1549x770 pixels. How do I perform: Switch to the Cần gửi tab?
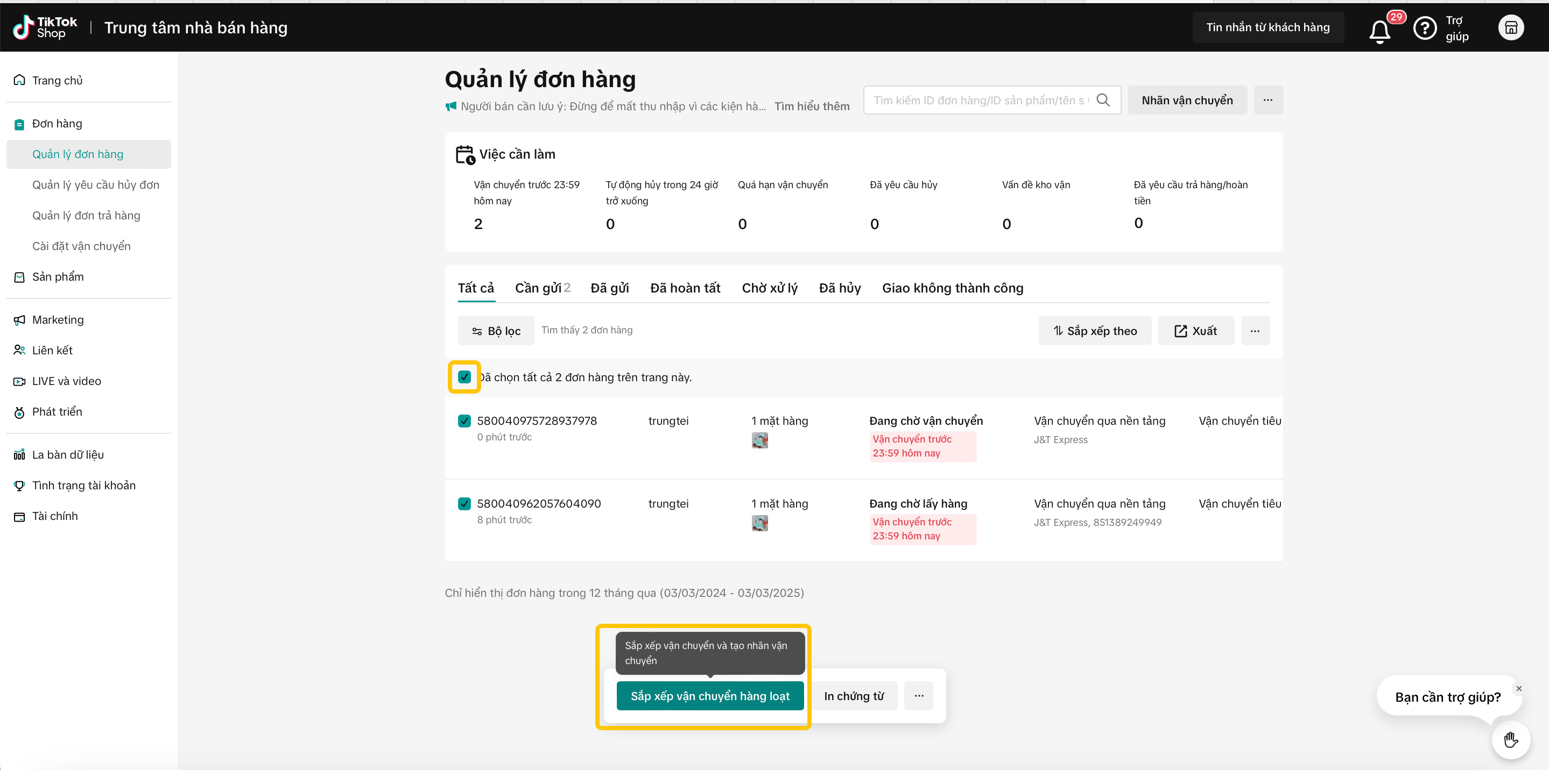542,288
